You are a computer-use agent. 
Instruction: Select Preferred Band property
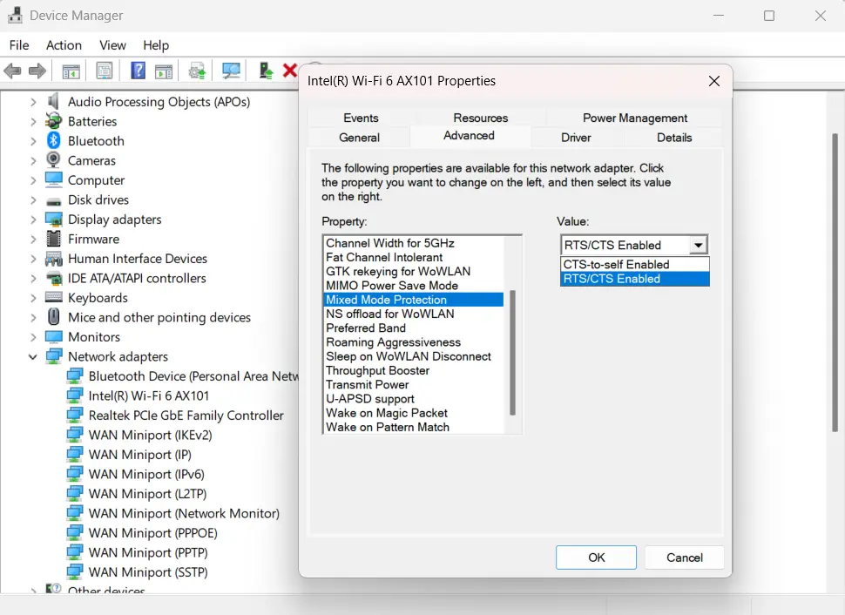pos(414,328)
